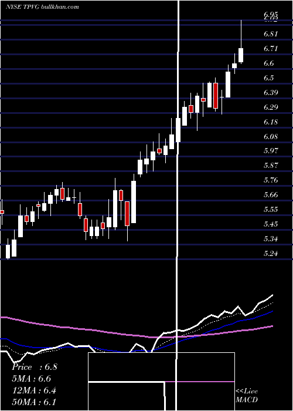Click the Price : 6.8 readout
The image size is (293, 411).
(34, 367)
